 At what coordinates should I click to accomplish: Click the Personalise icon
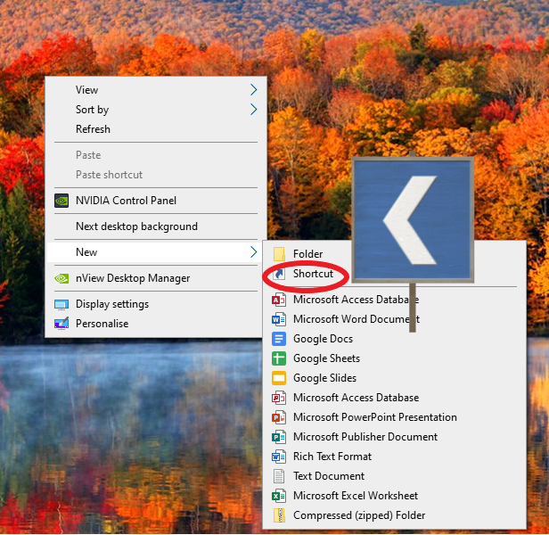coord(61,324)
